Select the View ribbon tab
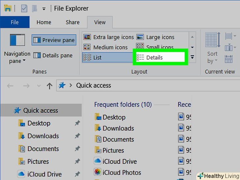240x180 pixels. 100,22
